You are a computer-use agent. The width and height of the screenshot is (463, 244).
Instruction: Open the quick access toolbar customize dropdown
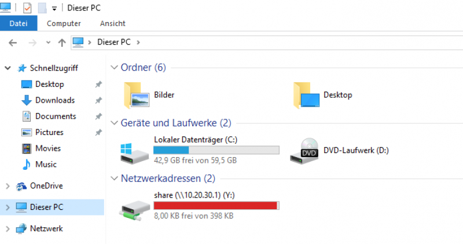[54, 9]
